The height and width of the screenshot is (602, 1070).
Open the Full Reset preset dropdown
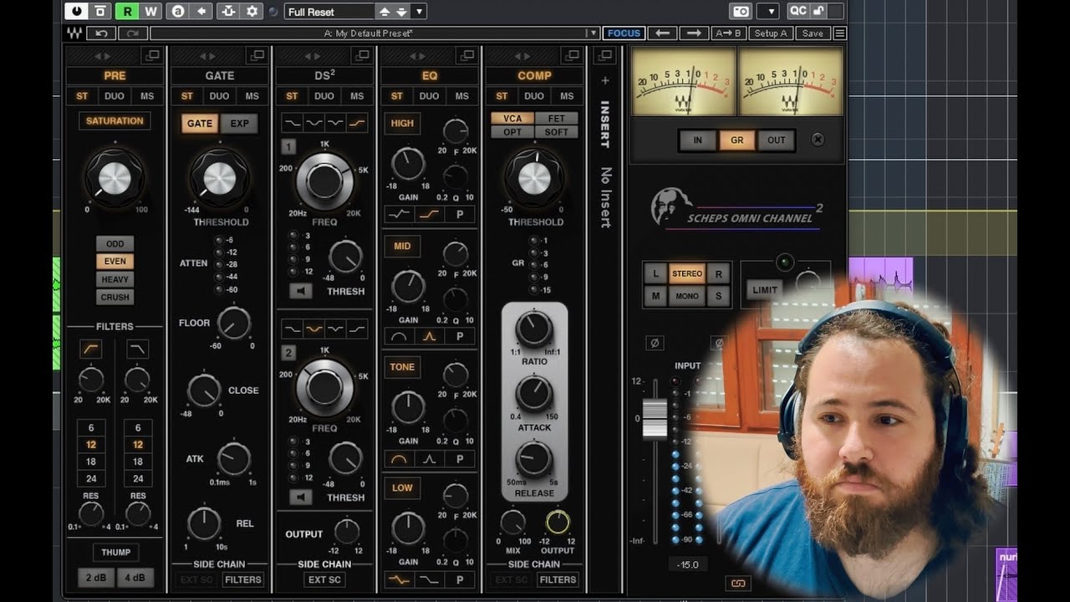(x=329, y=12)
